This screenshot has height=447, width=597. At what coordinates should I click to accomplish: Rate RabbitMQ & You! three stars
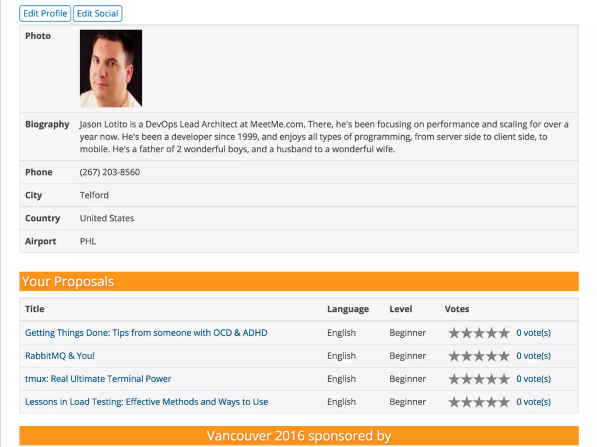click(x=479, y=356)
